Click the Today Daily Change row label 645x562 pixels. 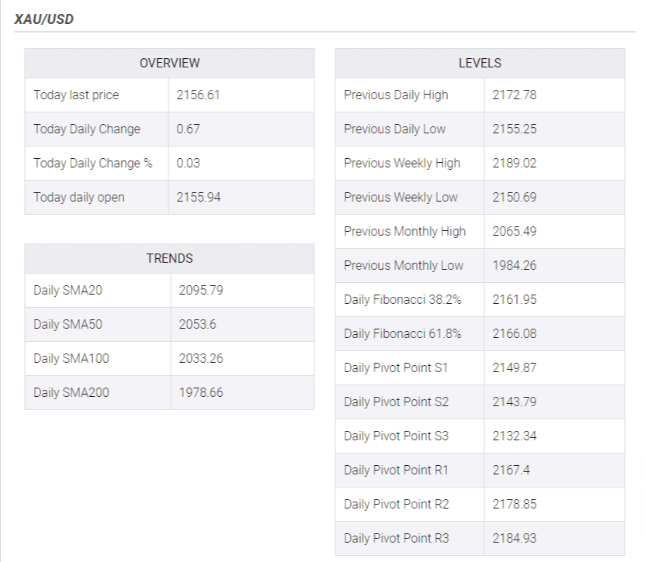pyautogui.click(x=87, y=129)
